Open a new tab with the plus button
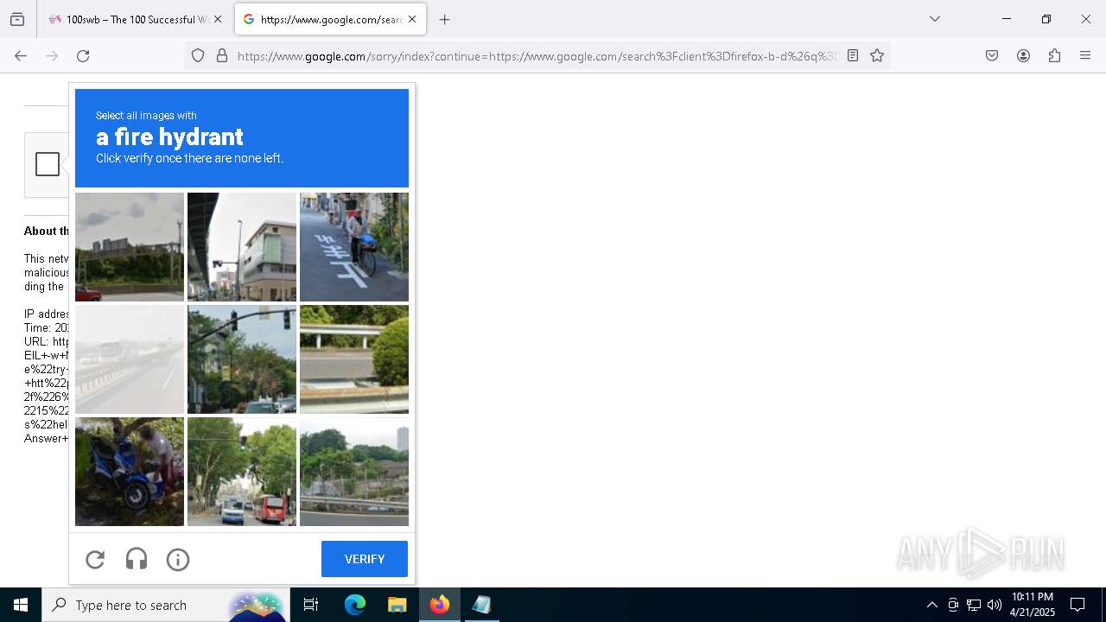The height and width of the screenshot is (622, 1106). point(444,19)
